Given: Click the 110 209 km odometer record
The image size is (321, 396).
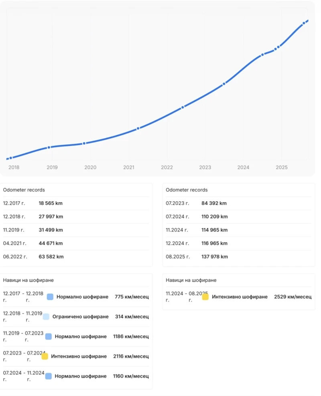Looking at the screenshot, I should pyautogui.click(x=214, y=216).
